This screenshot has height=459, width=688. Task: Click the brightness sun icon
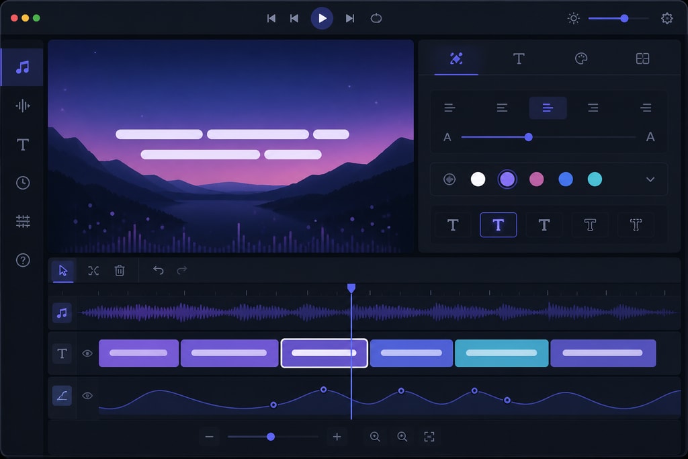pos(574,18)
